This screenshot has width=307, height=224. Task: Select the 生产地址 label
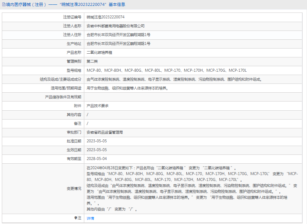point(74,44)
